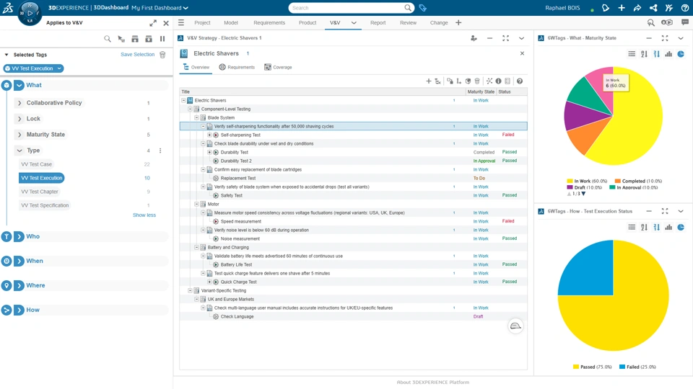Toggle the VV Test Case tag filter

coord(37,164)
